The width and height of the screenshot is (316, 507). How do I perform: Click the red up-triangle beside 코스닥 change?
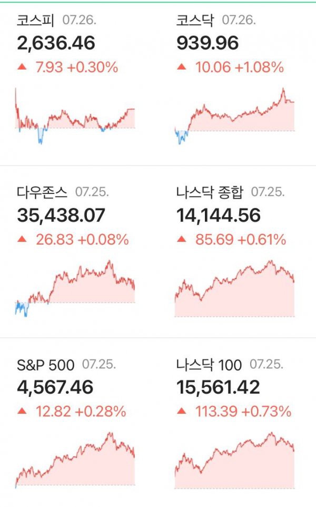pyautogui.click(x=182, y=67)
